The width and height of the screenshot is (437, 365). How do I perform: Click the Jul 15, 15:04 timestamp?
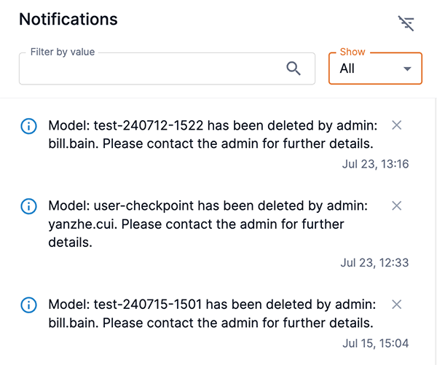click(375, 342)
